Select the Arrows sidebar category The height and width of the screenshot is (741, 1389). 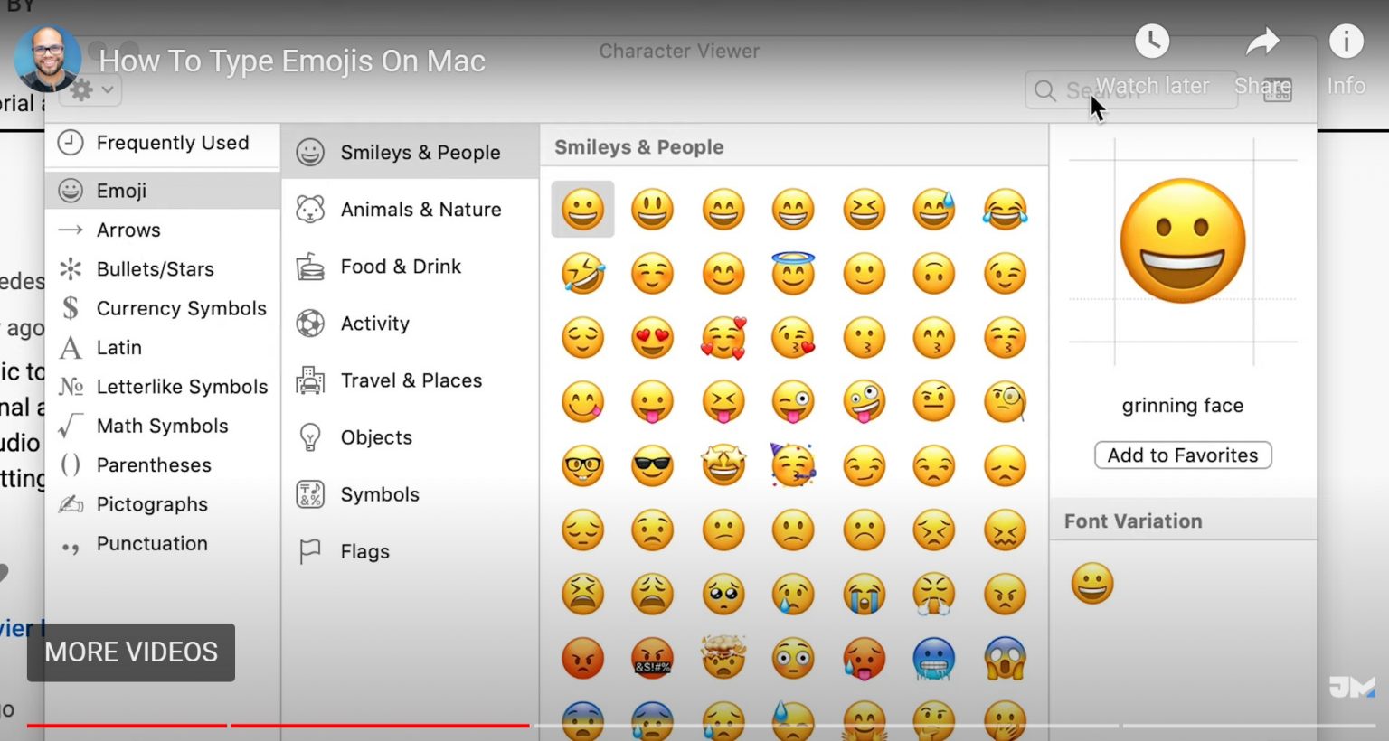[x=128, y=230]
